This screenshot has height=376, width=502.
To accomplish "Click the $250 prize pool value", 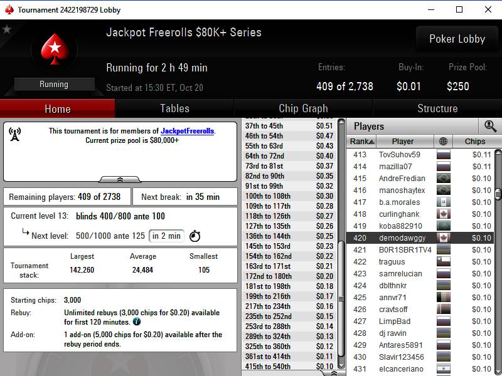I will [458, 86].
